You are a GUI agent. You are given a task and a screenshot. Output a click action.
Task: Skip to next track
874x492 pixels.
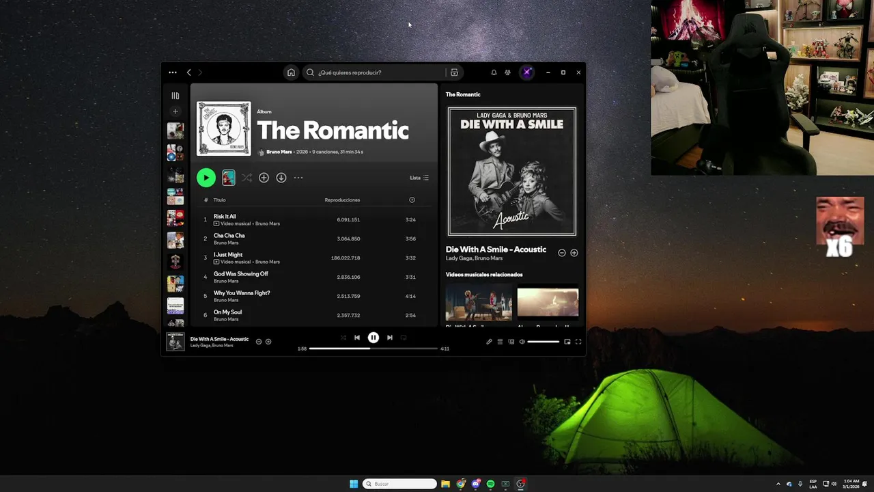tap(390, 338)
